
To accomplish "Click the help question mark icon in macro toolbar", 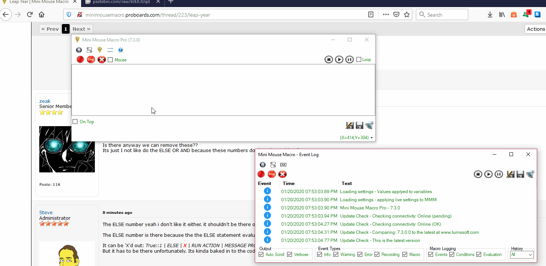I will (120, 50).
